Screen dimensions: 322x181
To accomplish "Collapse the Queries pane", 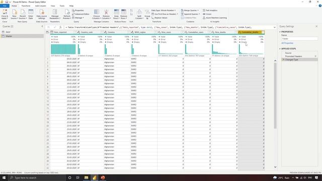I will tap(42, 26).
